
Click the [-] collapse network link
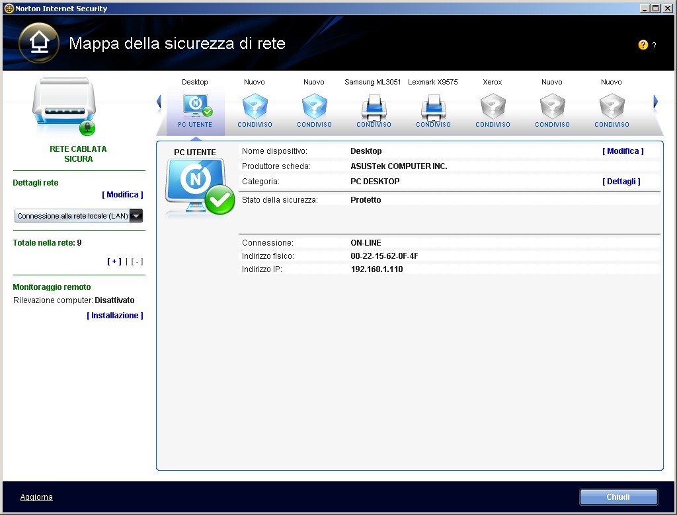pyautogui.click(x=137, y=261)
